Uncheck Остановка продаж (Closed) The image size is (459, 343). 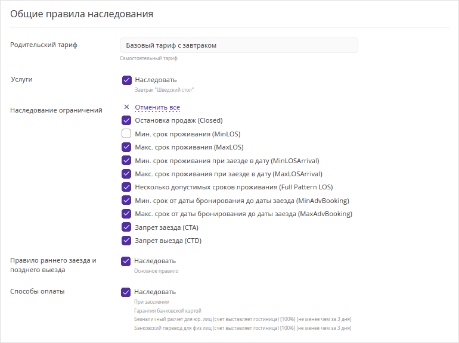pos(126,120)
